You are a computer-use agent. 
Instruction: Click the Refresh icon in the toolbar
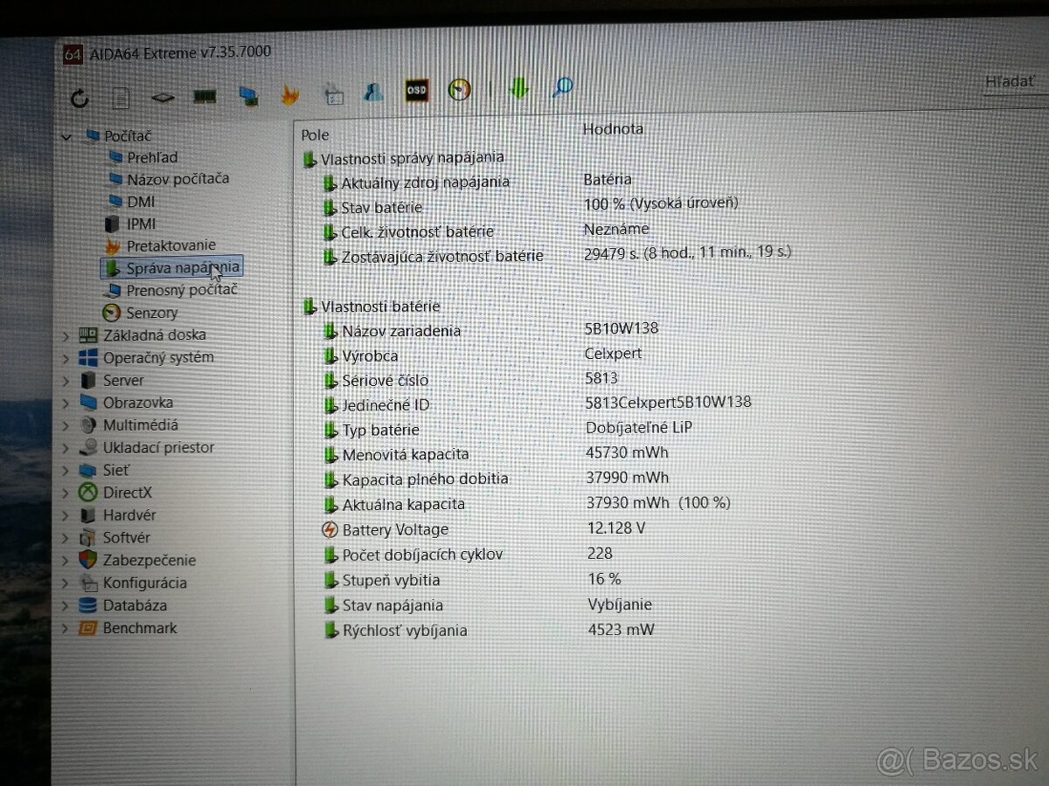[x=79, y=98]
